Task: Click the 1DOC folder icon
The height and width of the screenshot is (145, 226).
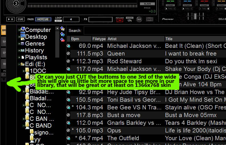Action: (x=27, y=70)
